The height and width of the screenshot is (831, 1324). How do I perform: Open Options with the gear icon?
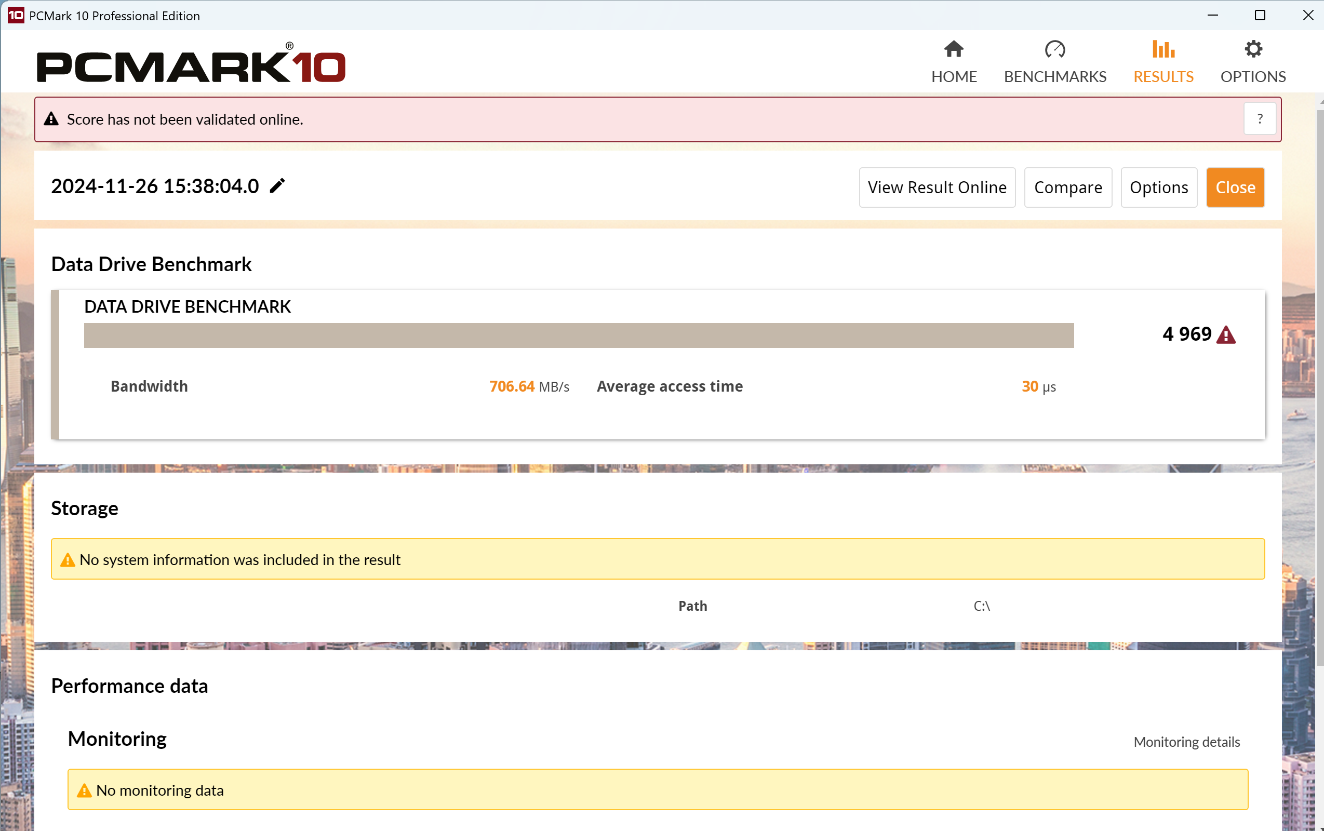coord(1252,49)
